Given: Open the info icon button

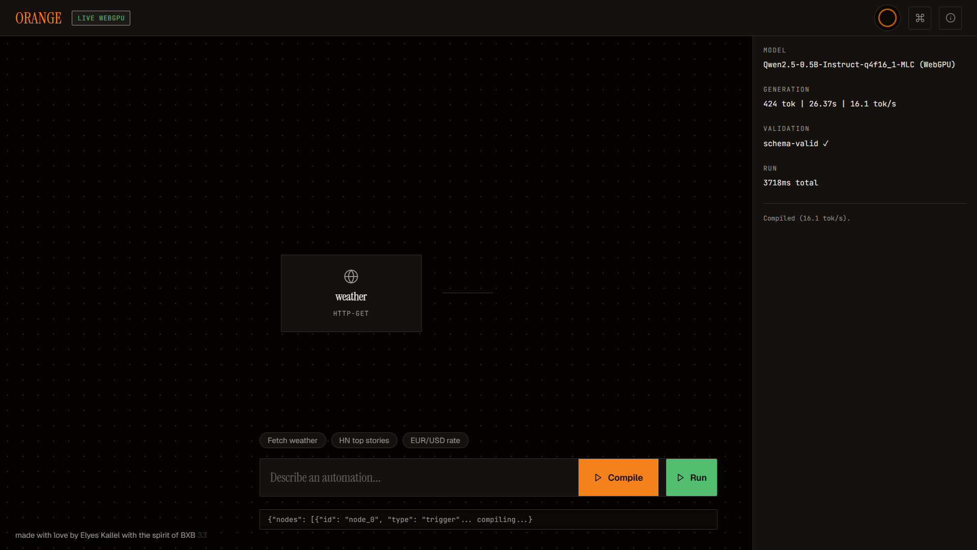Looking at the screenshot, I should pyautogui.click(x=950, y=18).
